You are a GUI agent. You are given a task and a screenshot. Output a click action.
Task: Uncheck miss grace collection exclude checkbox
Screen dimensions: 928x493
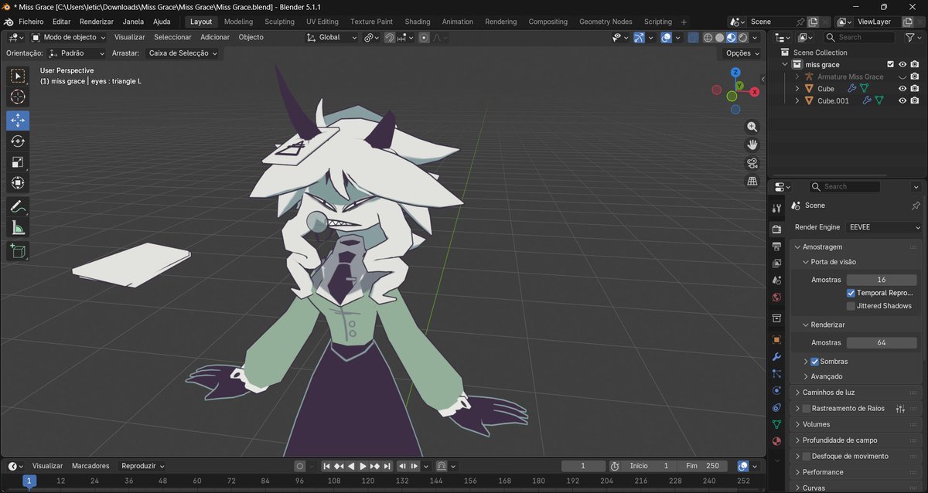890,64
